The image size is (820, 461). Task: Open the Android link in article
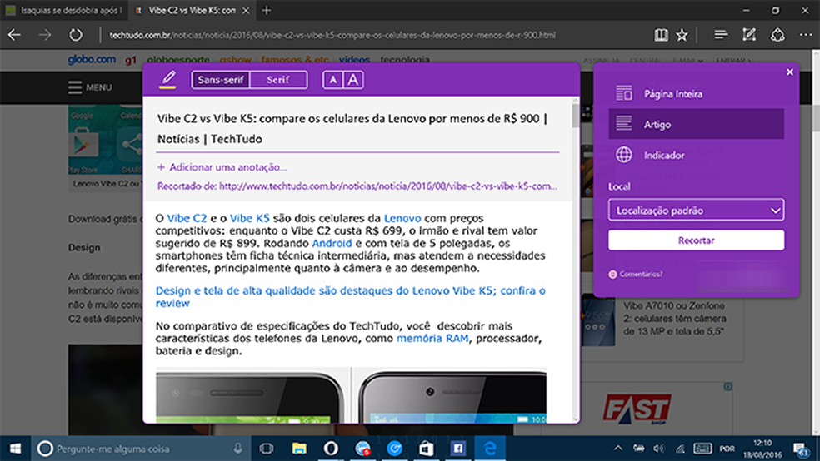(332, 243)
